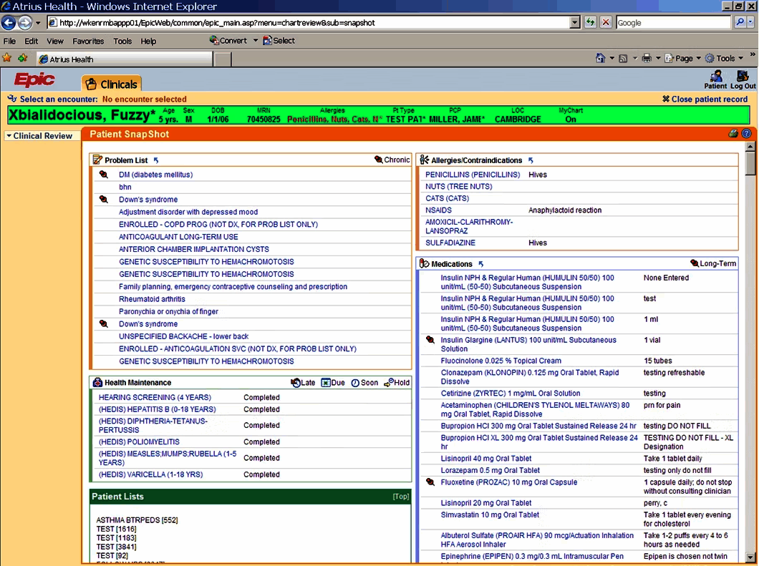The height and width of the screenshot is (566, 759).
Task: Open the View menu
Action: click(54, 41)
